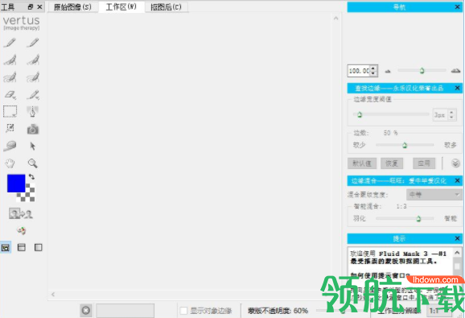465x318 pixels.
Task: Select the Delete Exact brush, second-row right tool
Action: 33,60
